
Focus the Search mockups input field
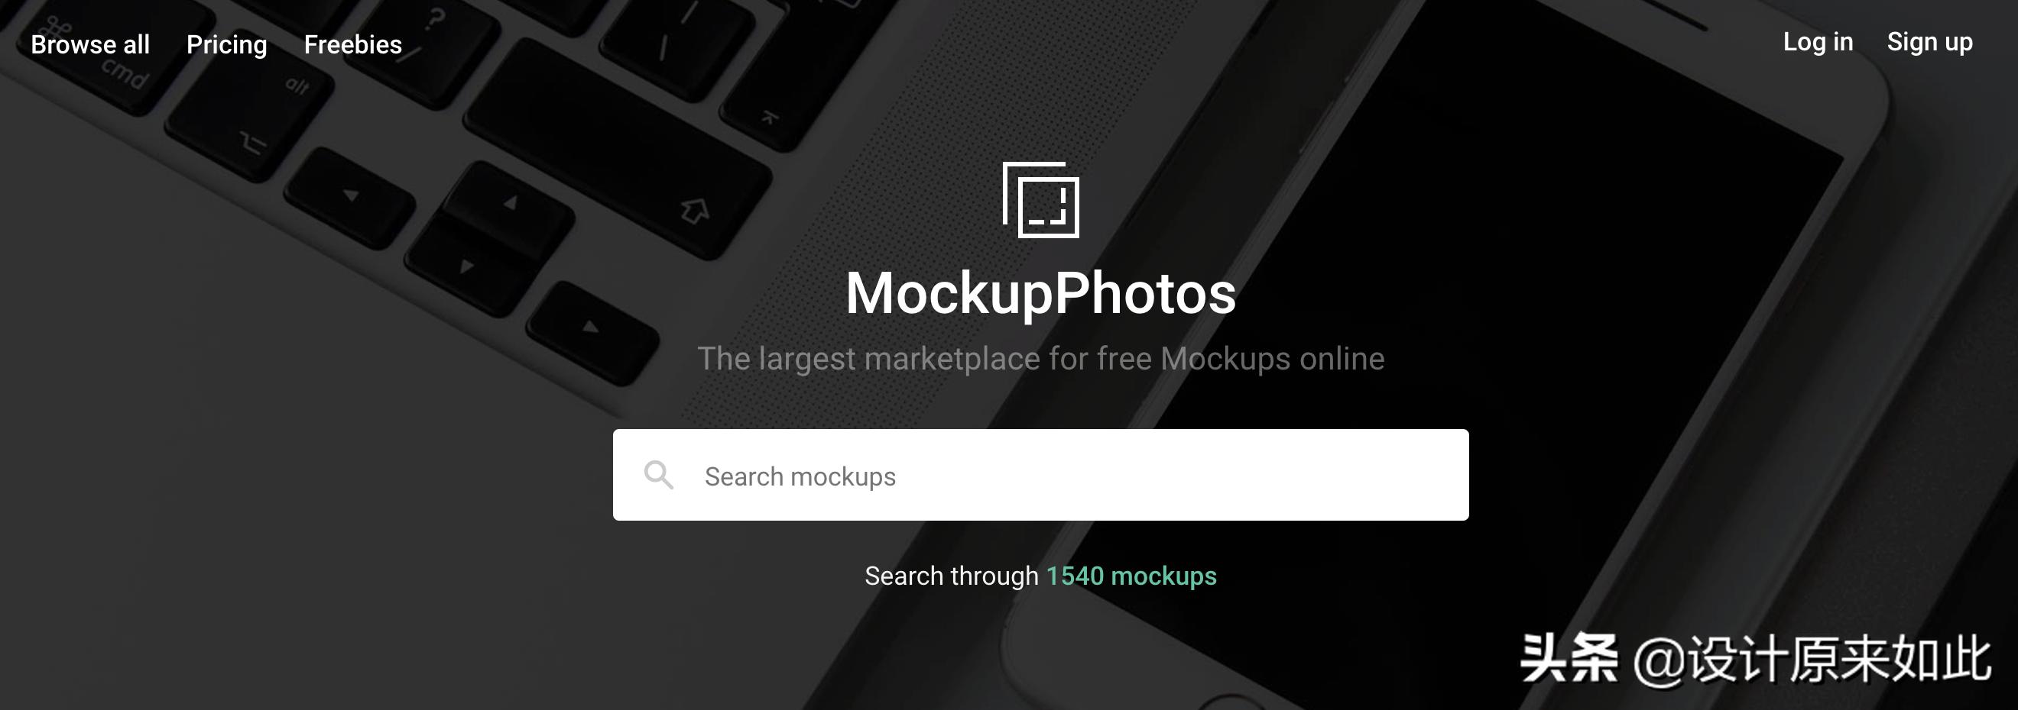tap(1040, 474)
